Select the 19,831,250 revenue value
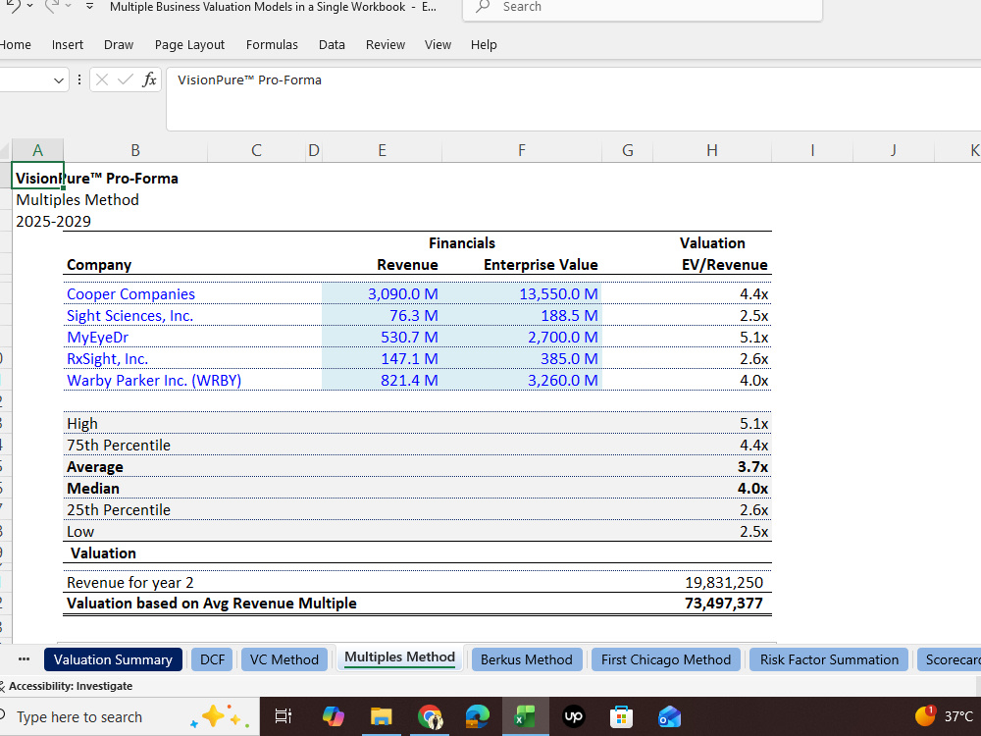This screenshot has height=736, width=981. point(711,583)
